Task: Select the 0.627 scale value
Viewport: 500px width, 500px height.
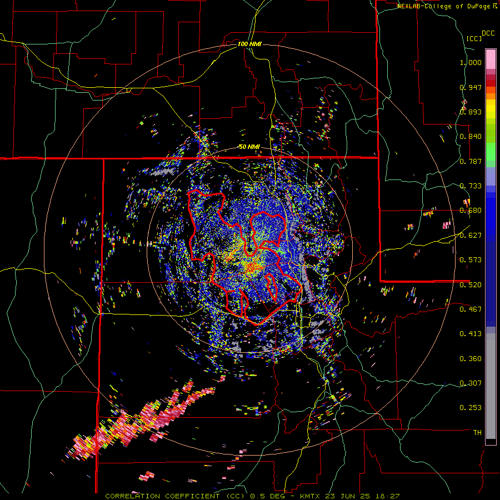Action: click(471, 236)
